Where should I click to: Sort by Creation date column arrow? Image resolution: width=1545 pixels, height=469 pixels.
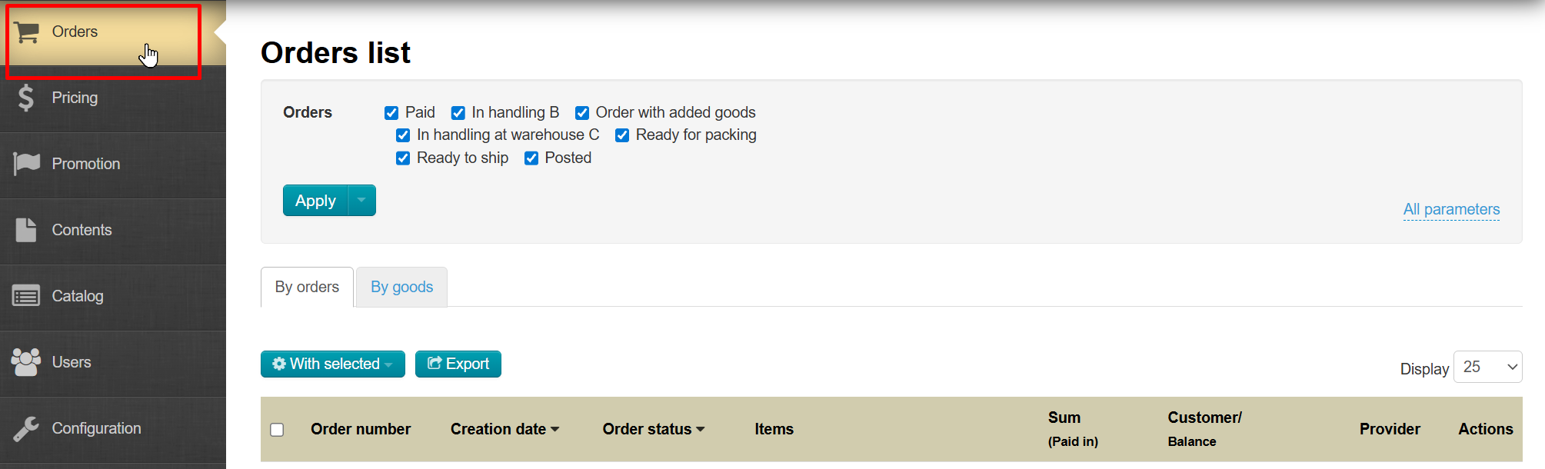point(555,430)
